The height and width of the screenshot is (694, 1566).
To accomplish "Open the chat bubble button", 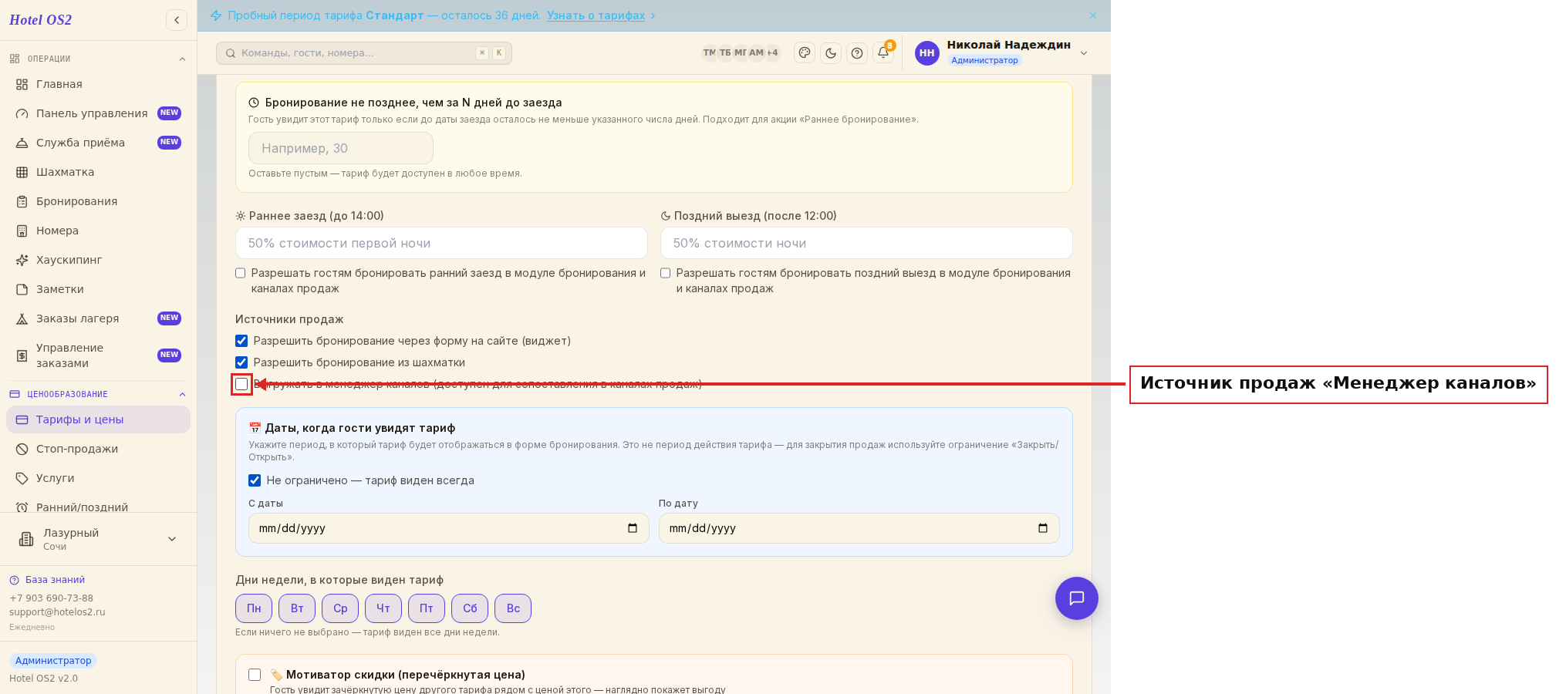I will [1077, 598].
